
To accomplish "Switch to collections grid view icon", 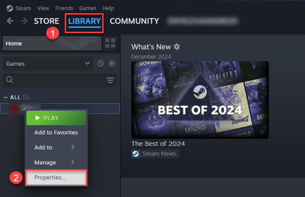I will tap(110, 43).
